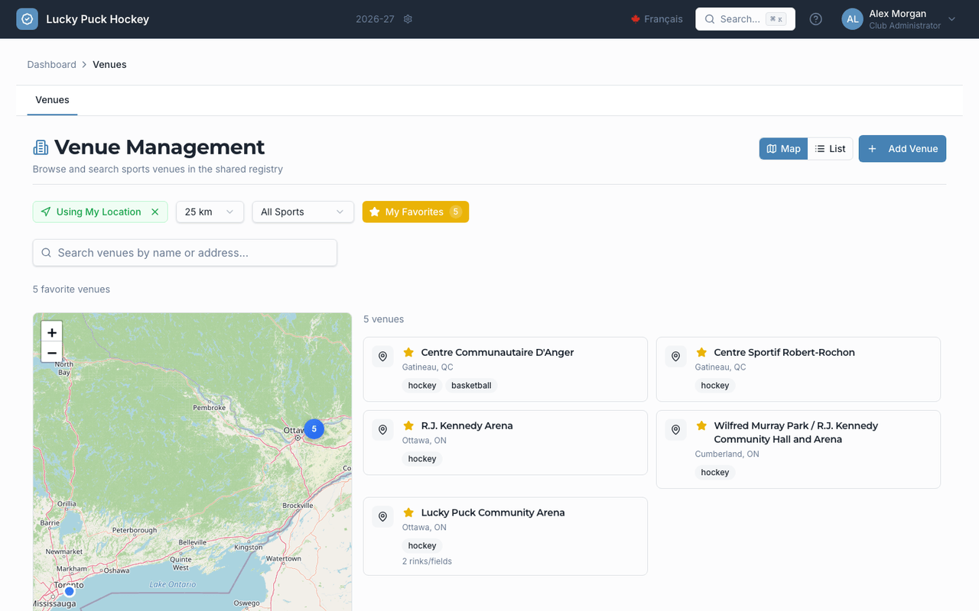Open the All Sports dropdown
Screen dimensions: 979x611
click(x=303, y=212)
